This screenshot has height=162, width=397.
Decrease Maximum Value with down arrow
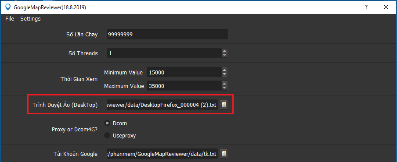pyautogui.click(x=224, y=88)
